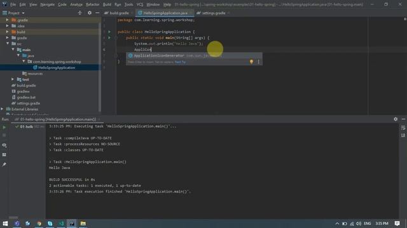
Task: Open the three-dot menu in completion popup
Action: tap(259, 62)
